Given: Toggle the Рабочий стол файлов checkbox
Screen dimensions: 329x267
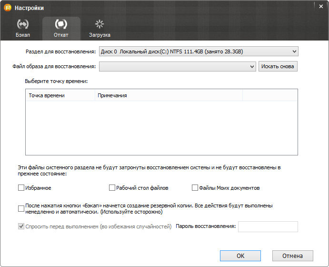Looking at the screenshot, I should (112, 188).
